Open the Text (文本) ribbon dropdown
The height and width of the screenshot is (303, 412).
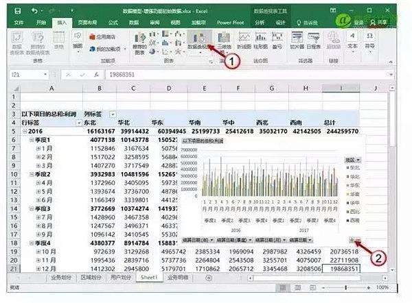[x=352, y=41]
